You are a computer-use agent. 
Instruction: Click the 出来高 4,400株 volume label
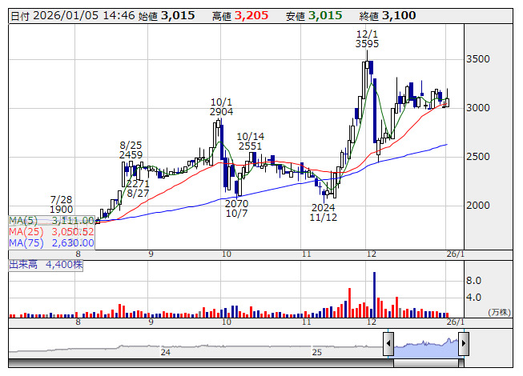coord(46,265)
